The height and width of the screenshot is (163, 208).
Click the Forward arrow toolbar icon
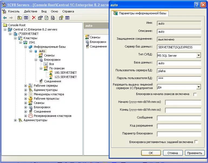tap(11, 18)
